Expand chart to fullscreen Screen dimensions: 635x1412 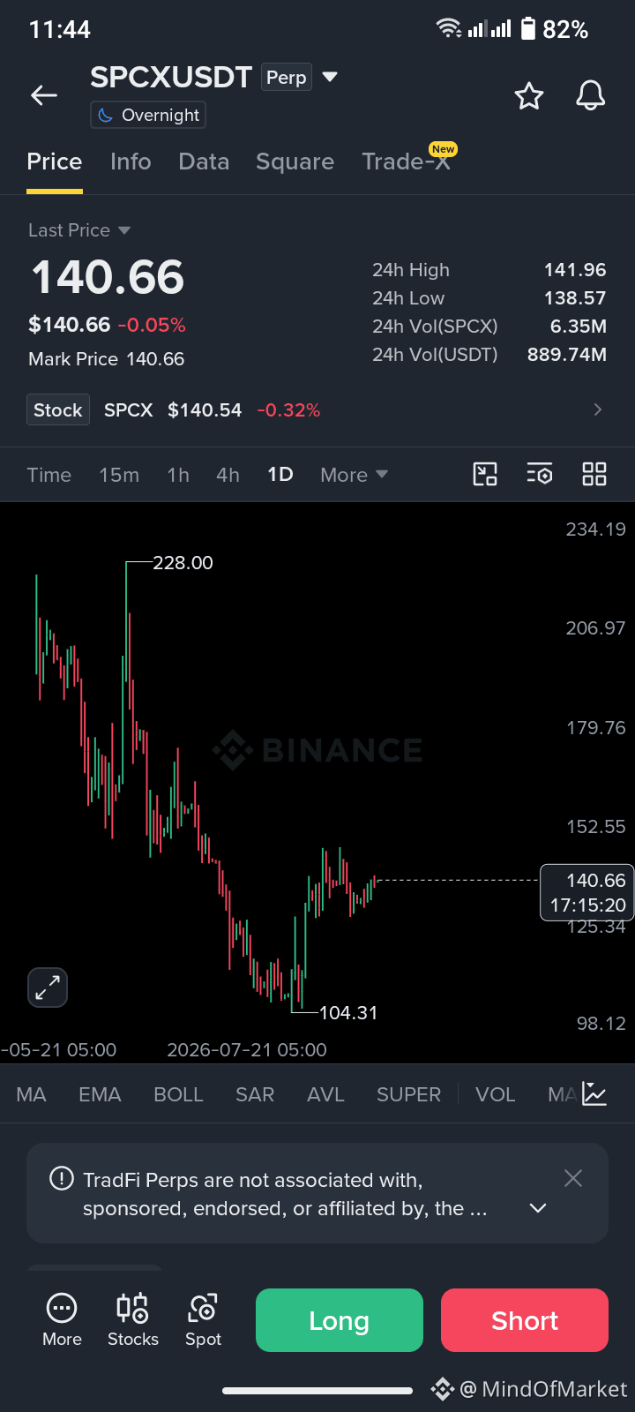click(48, 988)
